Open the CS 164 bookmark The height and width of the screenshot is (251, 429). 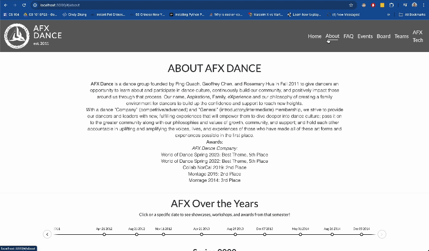[11, 14]
